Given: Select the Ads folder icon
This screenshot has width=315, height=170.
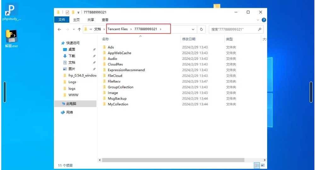Looking at the screenshot, I should [105, 47].
